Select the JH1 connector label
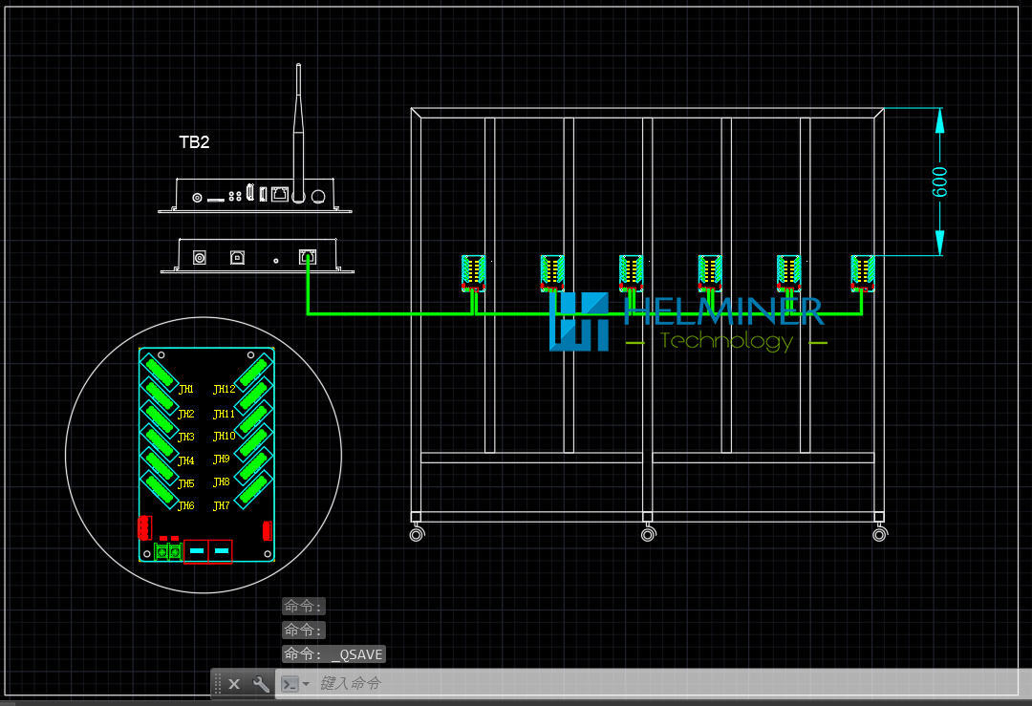The image size is (1032, 706). 185,390
